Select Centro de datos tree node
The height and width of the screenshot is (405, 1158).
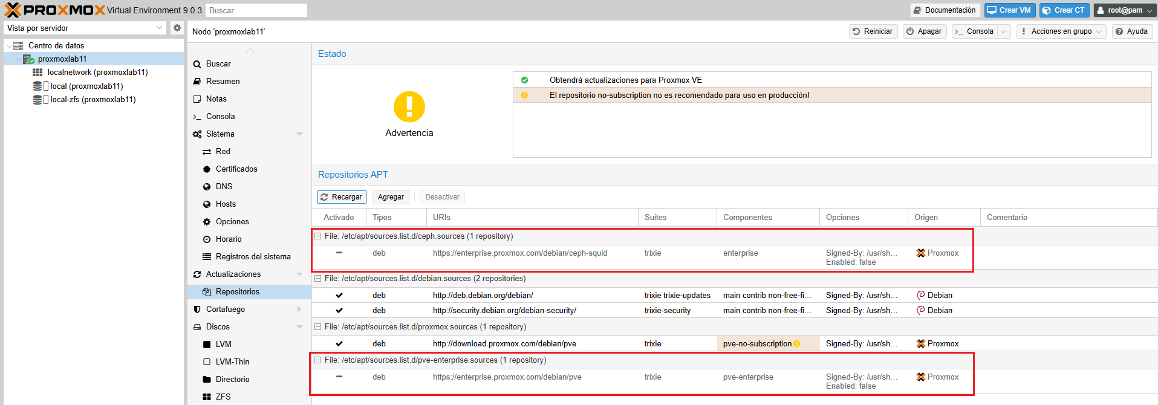tap(56, 45)
